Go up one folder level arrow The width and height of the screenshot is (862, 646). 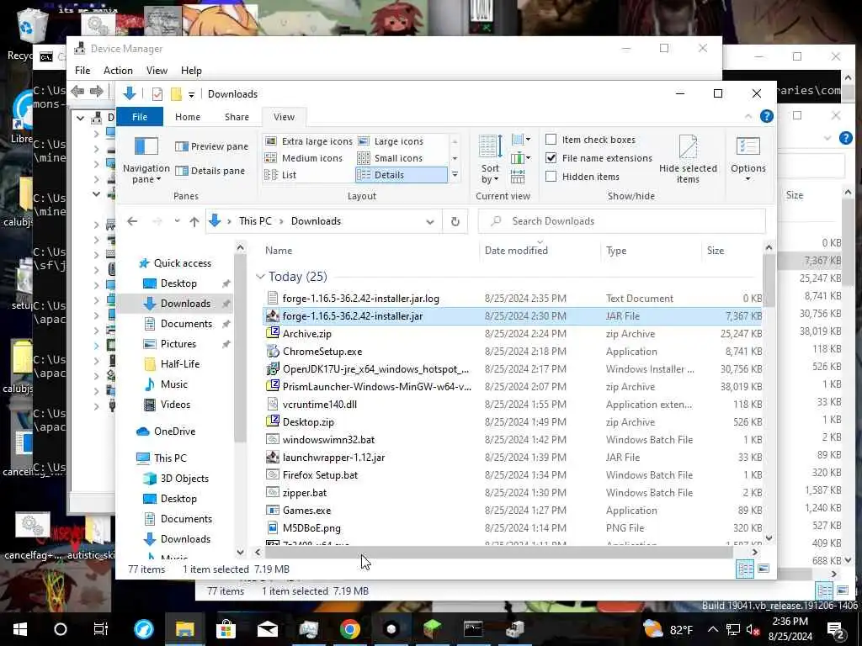[194, 221]
